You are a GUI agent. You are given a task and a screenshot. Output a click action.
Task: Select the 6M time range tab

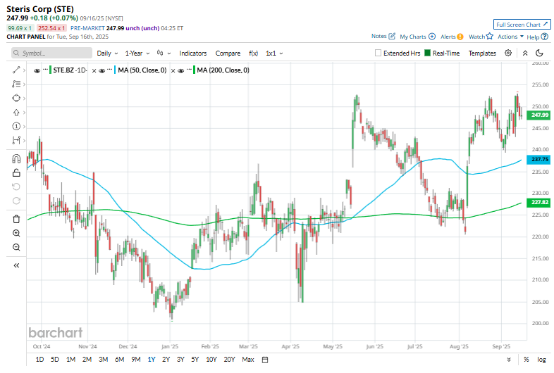coord(119,360)
